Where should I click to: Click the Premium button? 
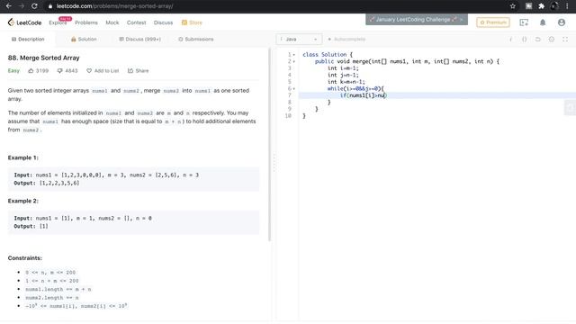(x=493, y=22)
